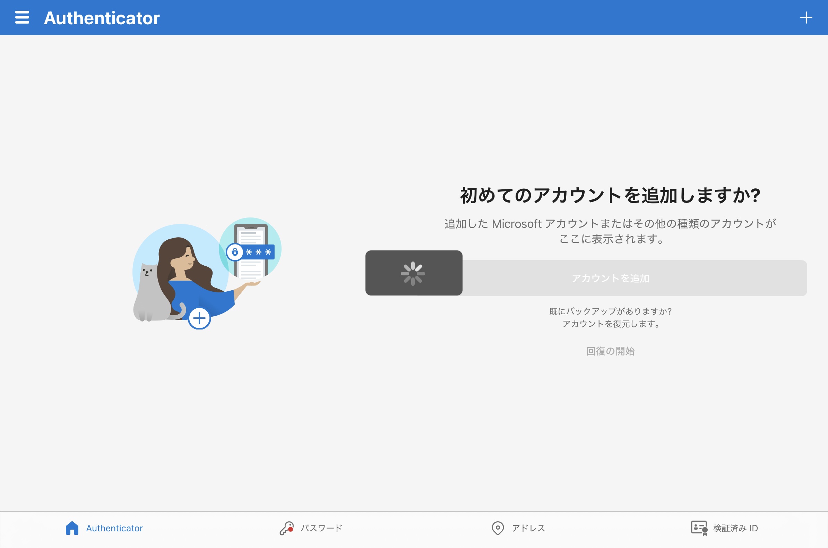Click the password key icon
The width and height of the screenshot is (828, 548).
click(x=286, y=528)
